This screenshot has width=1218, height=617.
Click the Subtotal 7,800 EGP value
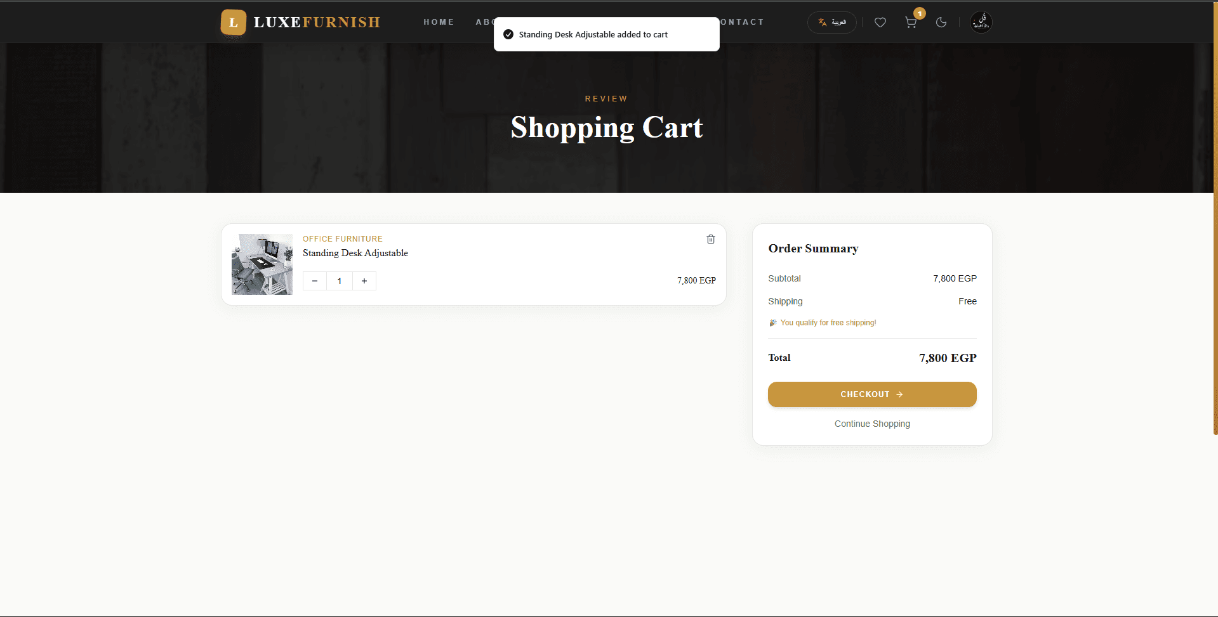pyautogui.click(x=955, y=278)
